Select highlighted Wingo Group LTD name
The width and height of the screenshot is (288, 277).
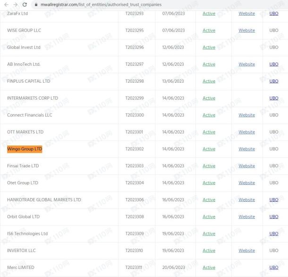[x=25, y=149]
